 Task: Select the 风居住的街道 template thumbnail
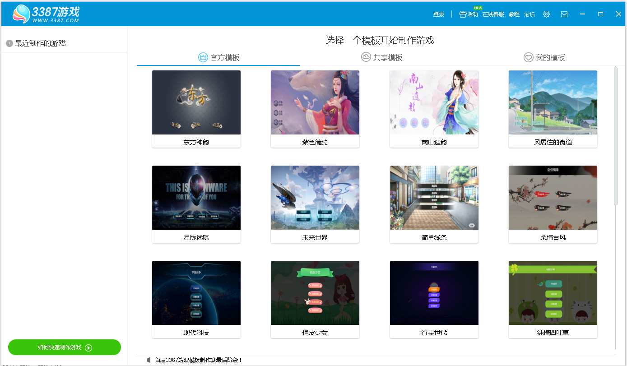click(553, 102)
